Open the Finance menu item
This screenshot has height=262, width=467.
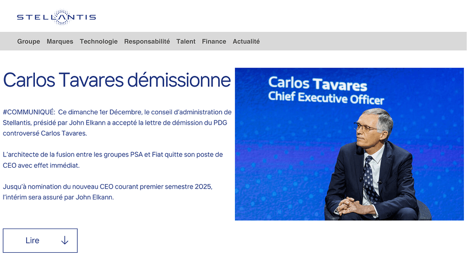(214, 42)
